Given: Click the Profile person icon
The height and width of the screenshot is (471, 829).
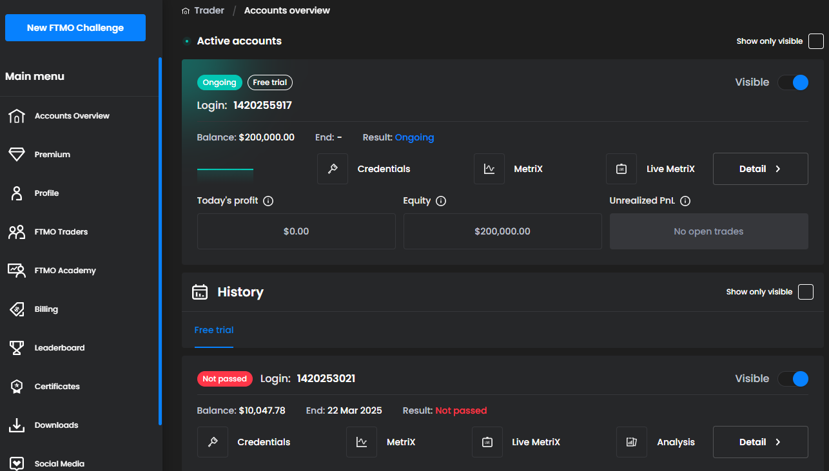Looking at the screenshot, I should (17, 193).
